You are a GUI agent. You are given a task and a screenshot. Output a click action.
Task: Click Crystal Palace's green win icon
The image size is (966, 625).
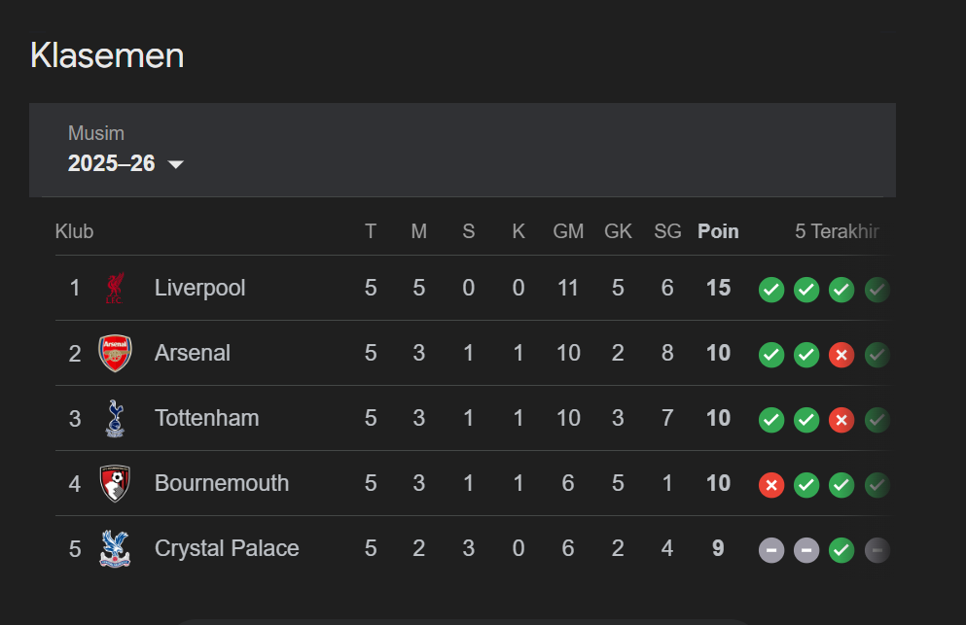point(841,550)
